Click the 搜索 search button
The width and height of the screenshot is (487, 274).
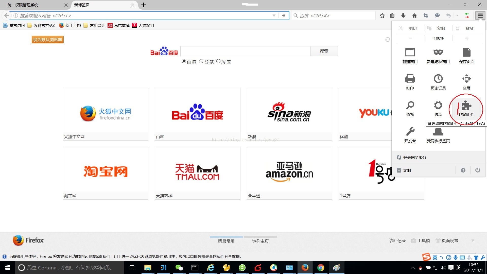[324, 51]
